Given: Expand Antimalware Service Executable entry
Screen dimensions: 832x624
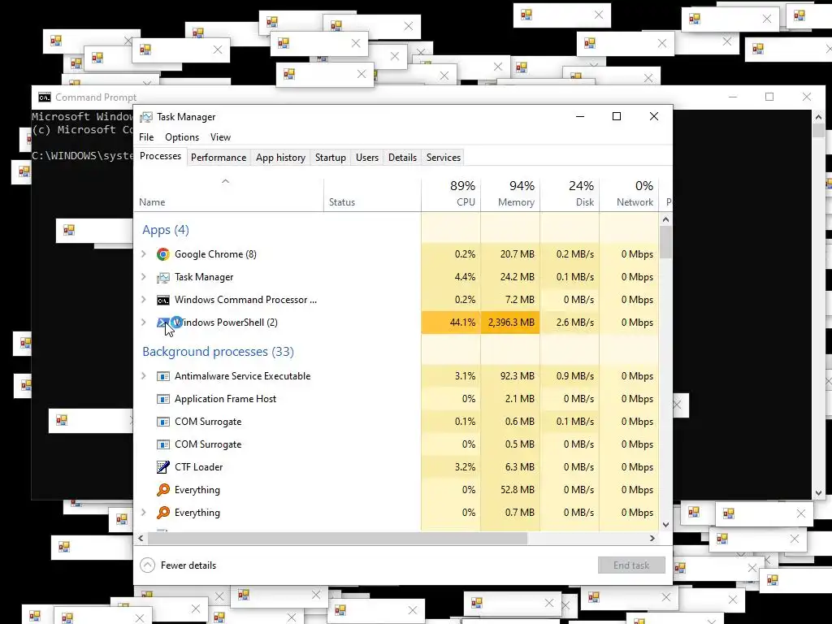Looking at the screenshot, I should 143,375.
